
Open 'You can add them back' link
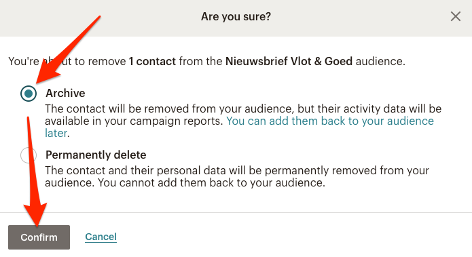(x=330, y=121)
